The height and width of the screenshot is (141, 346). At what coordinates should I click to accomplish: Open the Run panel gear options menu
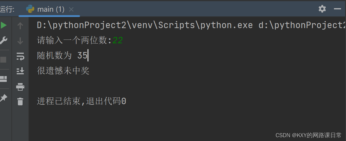[322, 9]
